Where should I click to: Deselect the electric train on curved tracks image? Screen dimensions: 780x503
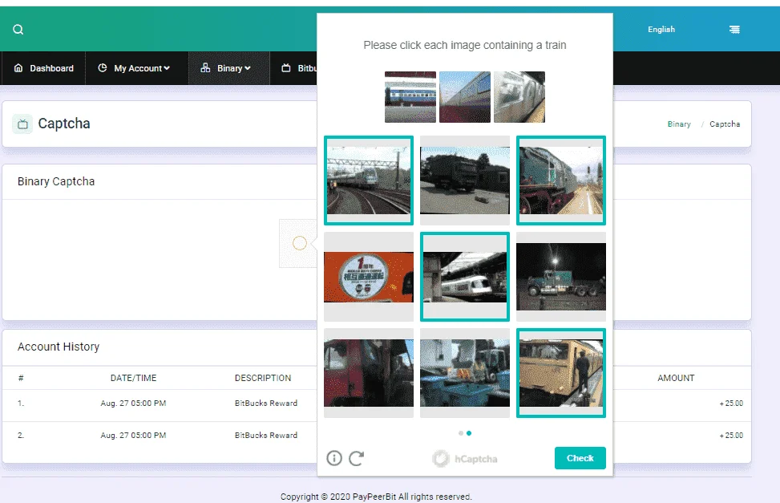tap(369, 181)
